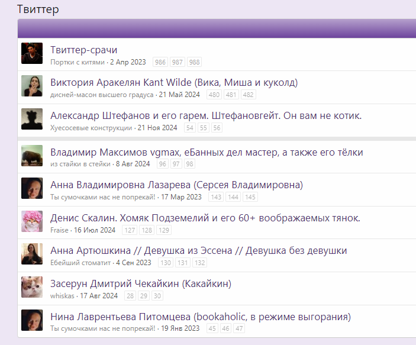This screenshot has height=345, width=416.
Task: Click author name Портки с китями
Action: [x=78, y=62]
